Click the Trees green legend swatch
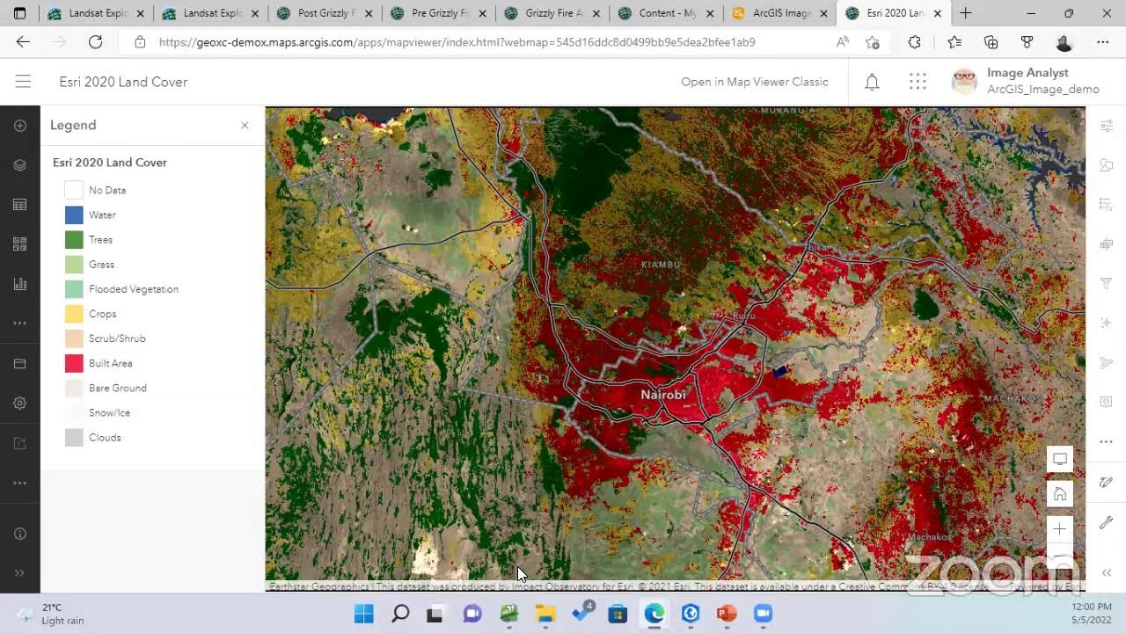Viewport: 1126px width, 633px height. pyautogui.click(x=74, y=239)
